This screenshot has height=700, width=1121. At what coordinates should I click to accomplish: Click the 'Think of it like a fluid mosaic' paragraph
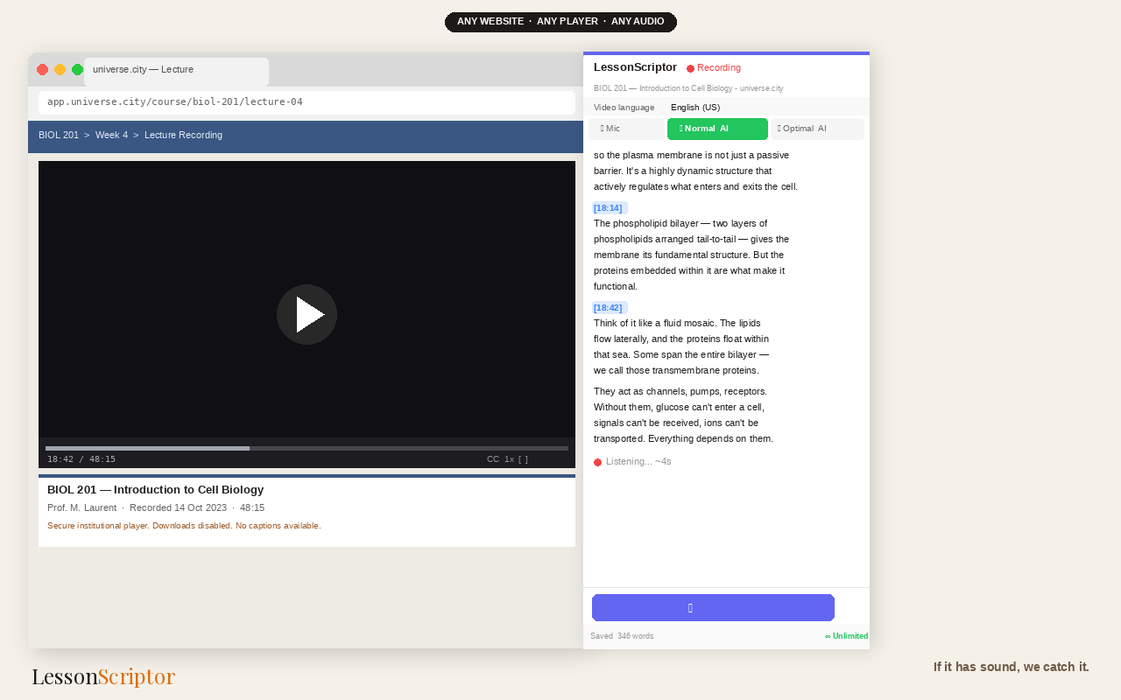681,346
